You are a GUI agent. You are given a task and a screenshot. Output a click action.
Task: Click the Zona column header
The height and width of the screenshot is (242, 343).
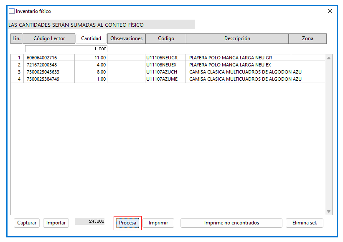tap(307, 38)
